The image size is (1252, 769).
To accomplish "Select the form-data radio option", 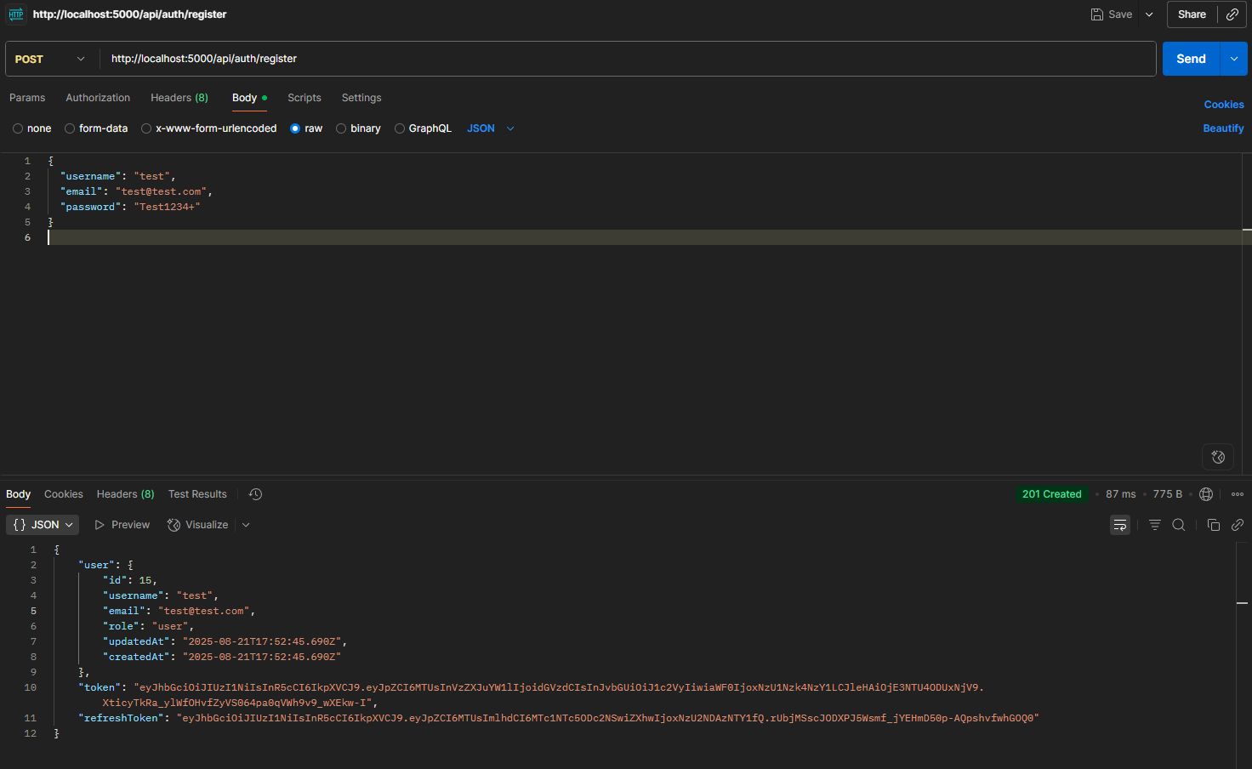I will pos(70,128).
